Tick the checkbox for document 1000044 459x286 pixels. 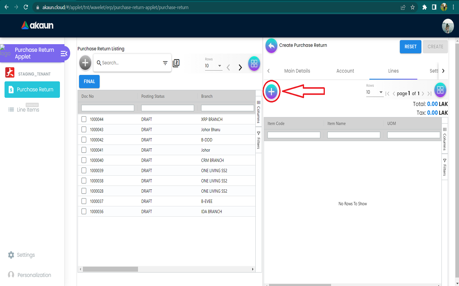click(84, 119)
